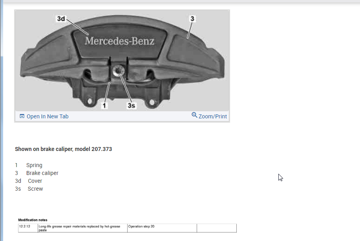This screenshot has height=241, width=360.
Task: Click cell 'Long-life grease repair materials replaced by hot-grease paste'
Action: pyautogui.click(x=83, y=228)
